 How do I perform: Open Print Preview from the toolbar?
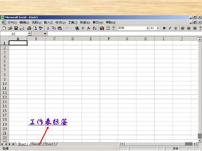35,28
